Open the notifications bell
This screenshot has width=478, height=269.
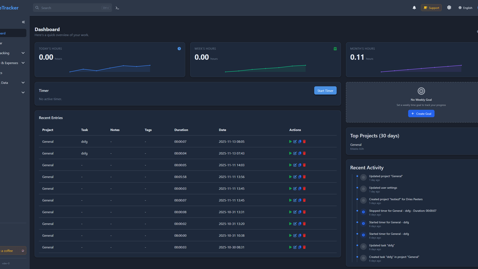coord(414,8)
